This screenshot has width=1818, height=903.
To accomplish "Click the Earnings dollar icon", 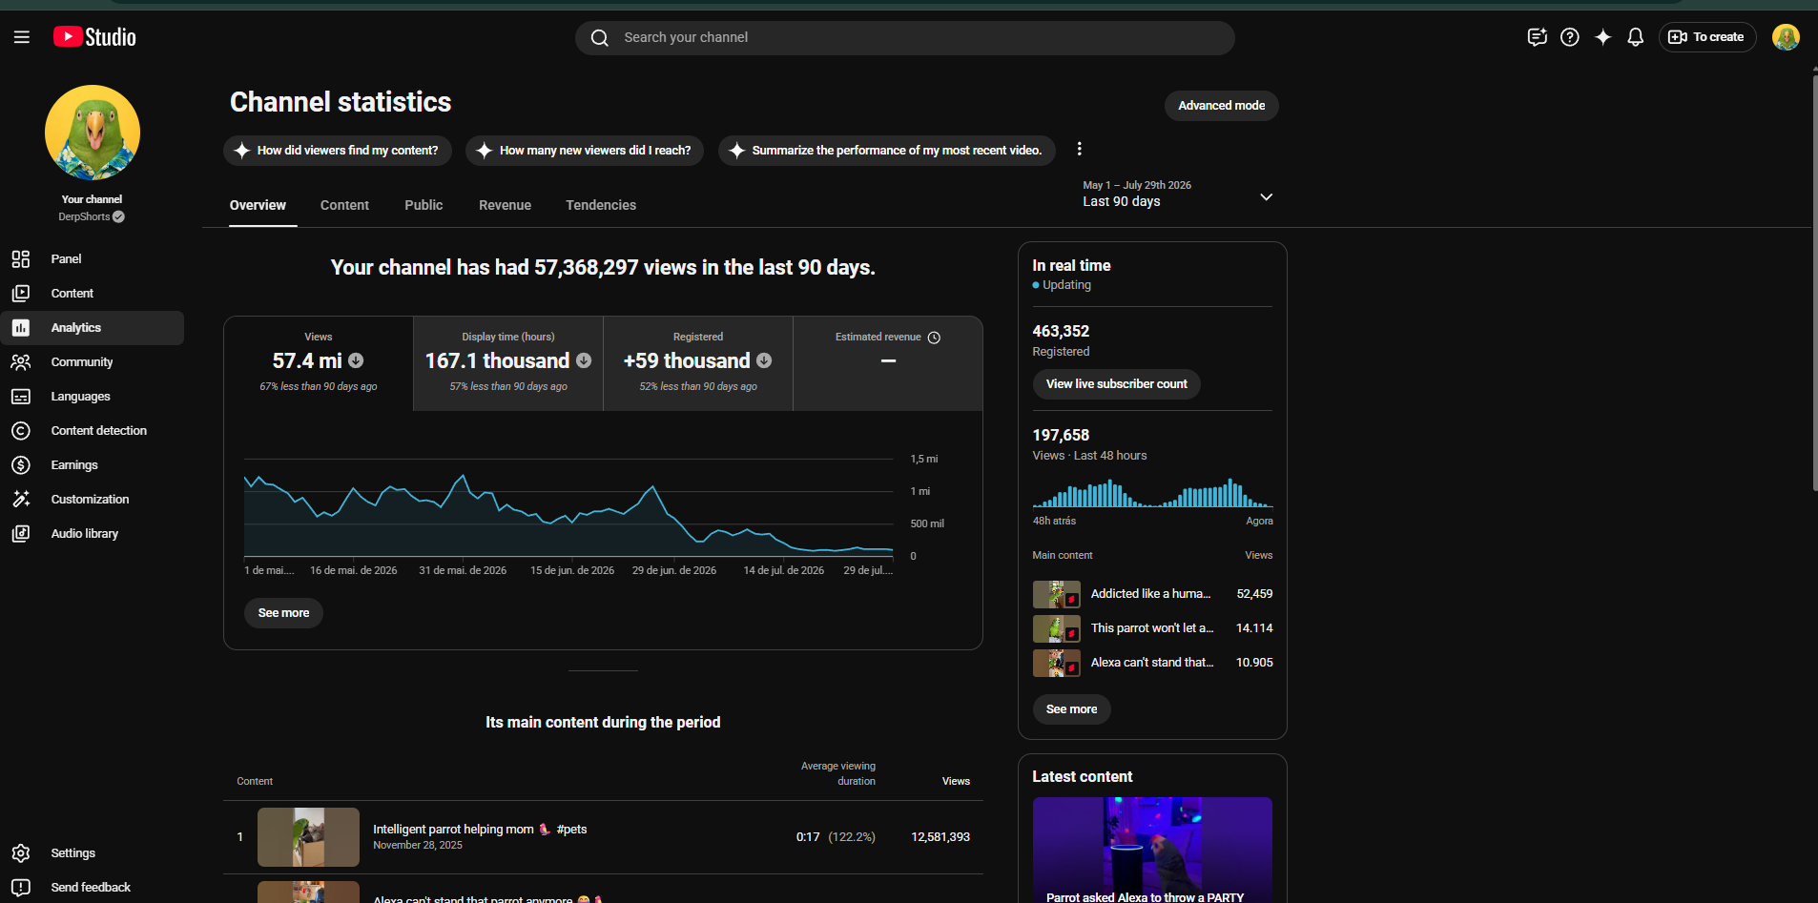I will point(21,465).
